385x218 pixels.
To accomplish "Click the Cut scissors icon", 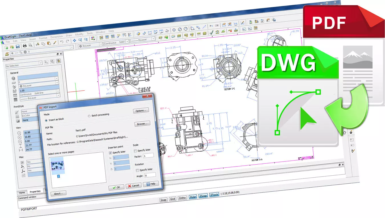I will 37,44.
